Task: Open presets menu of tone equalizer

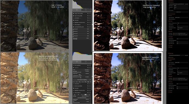Action: (90, 65)
